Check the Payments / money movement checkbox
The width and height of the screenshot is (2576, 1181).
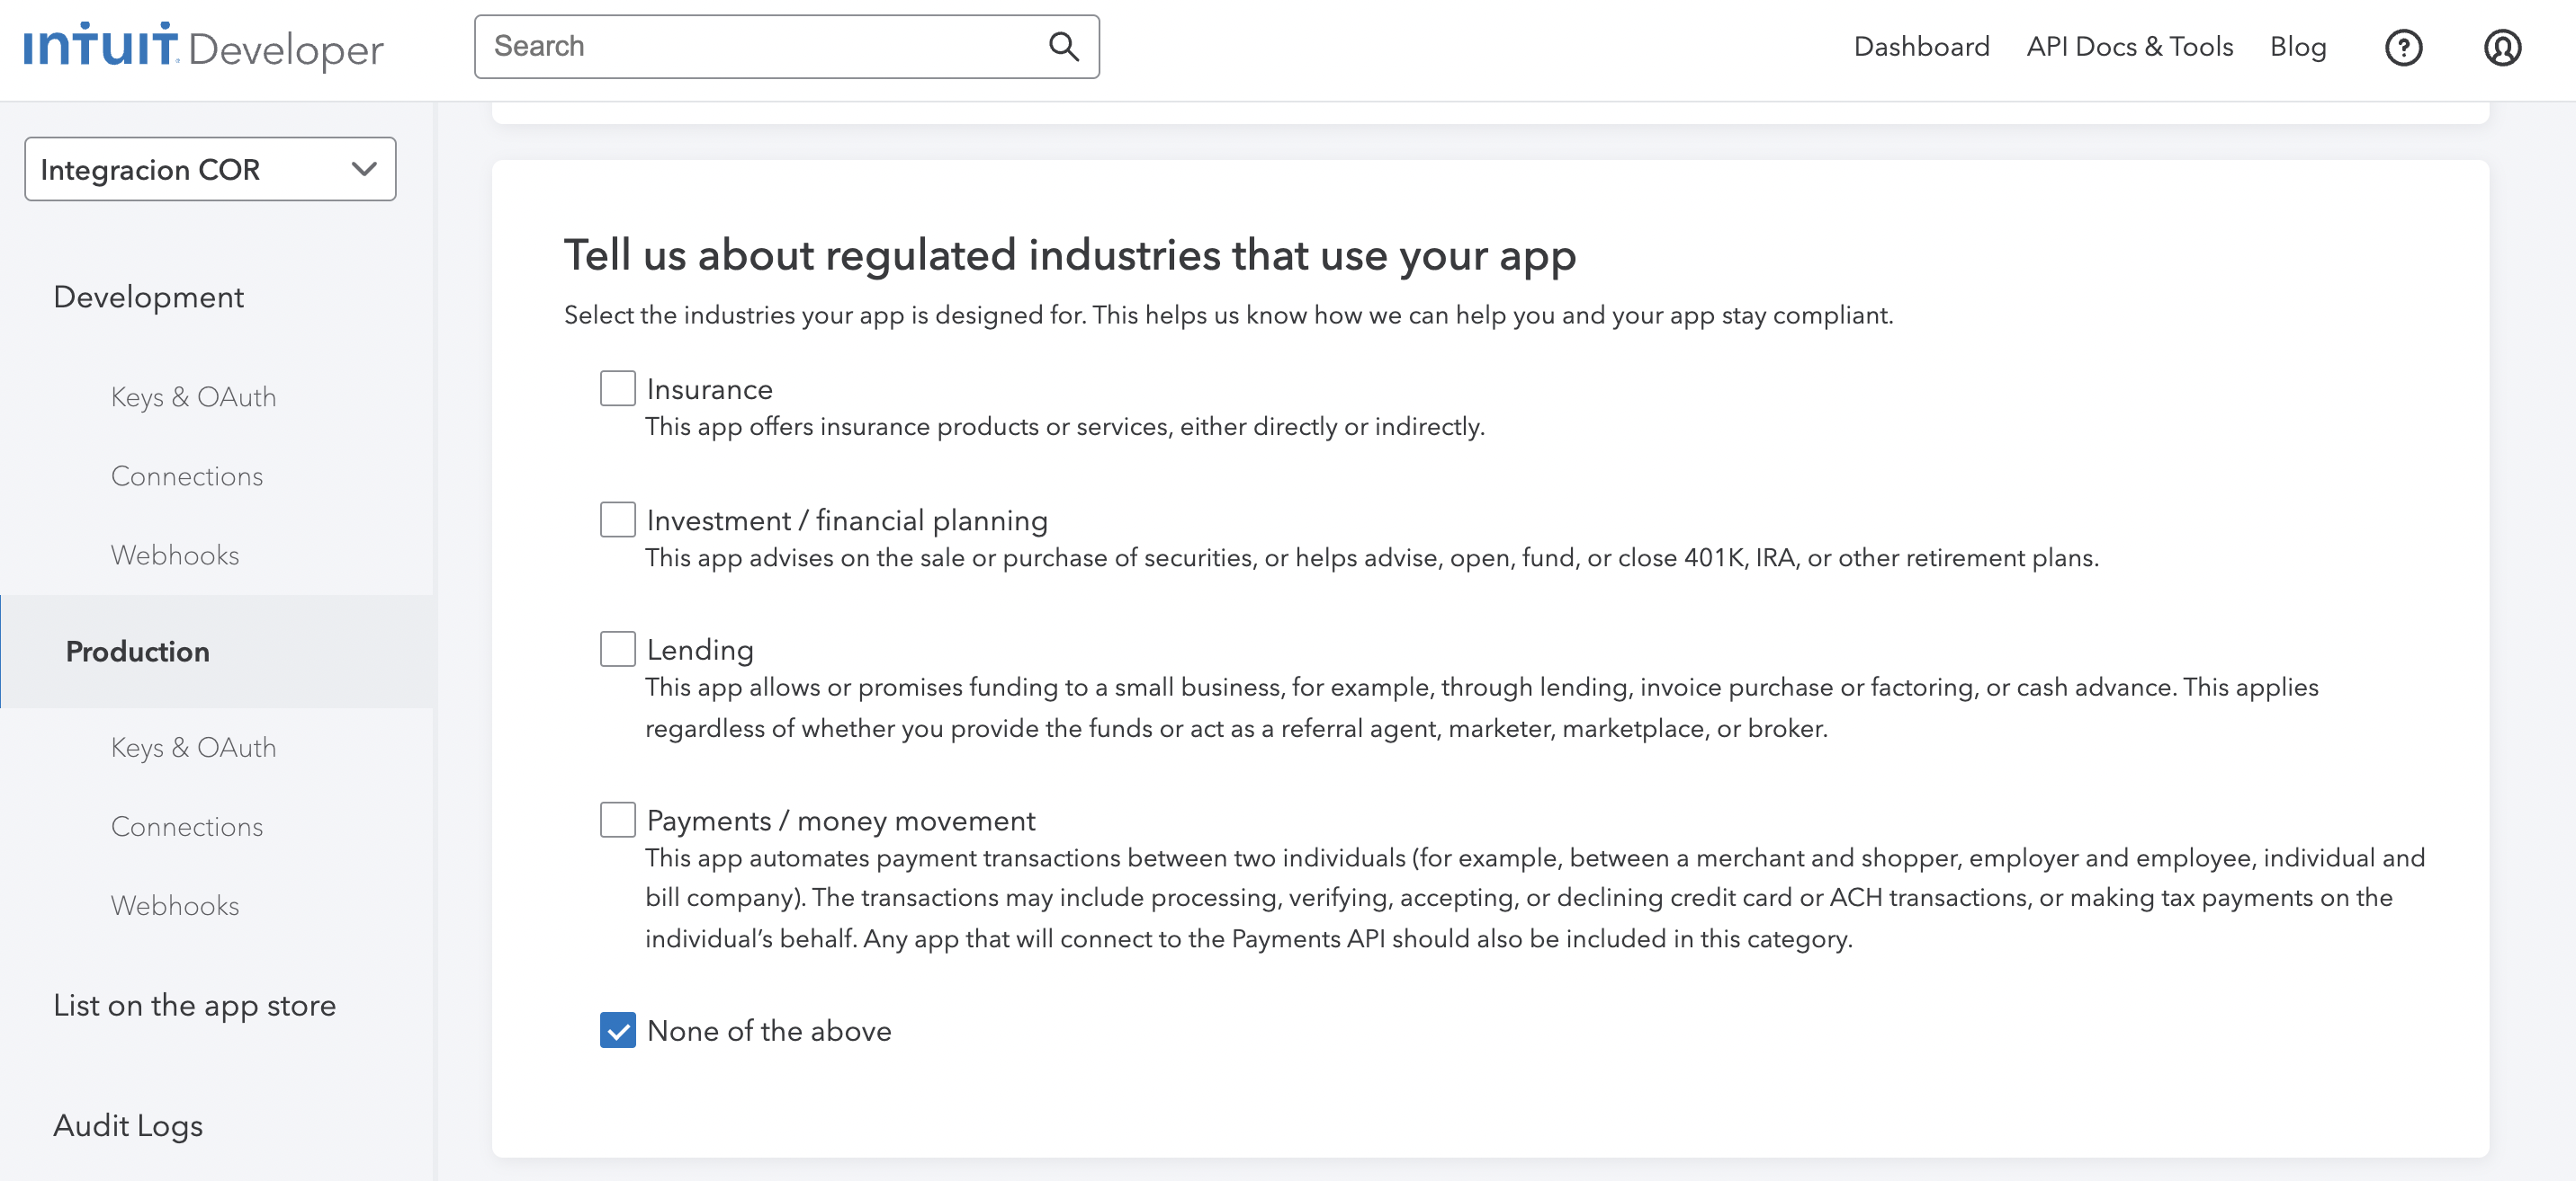point(617,820)
